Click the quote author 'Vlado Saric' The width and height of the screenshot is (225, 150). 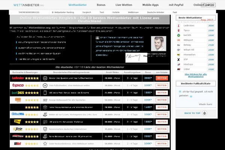tap(205, 104)
